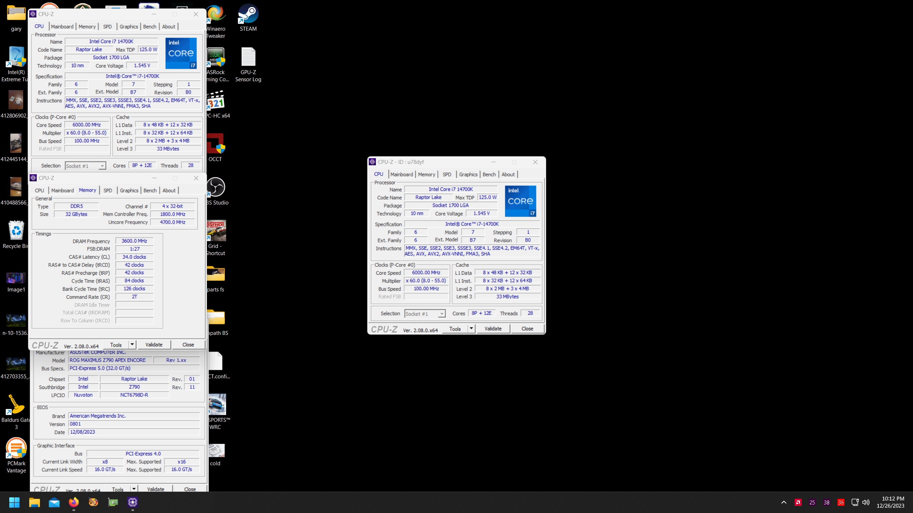913x513 pixels.
Task: Select Graphics tab in top-left CPU-Z window
Action: coord(129,27)
